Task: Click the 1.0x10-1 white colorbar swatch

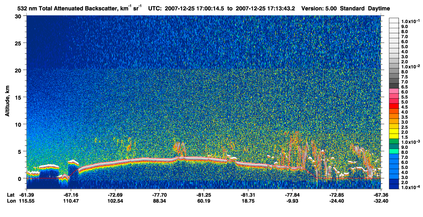Action: tap(394, 20)
